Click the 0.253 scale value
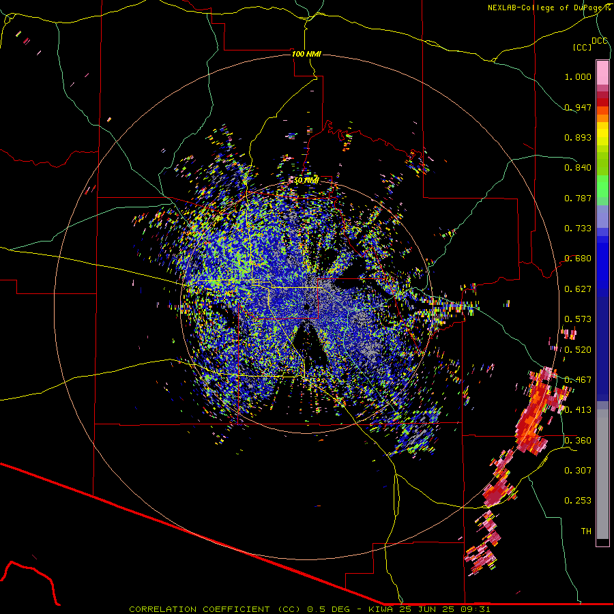Image resolution: width=614 pixels, height=614 pixels. (578, 501)
